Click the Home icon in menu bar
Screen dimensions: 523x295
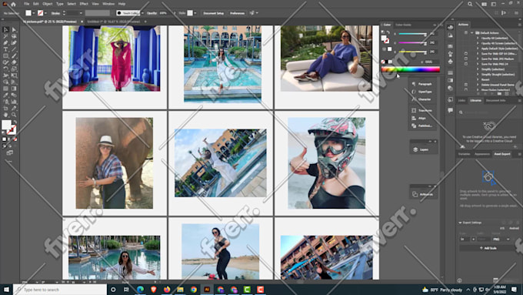coord(13,4)
